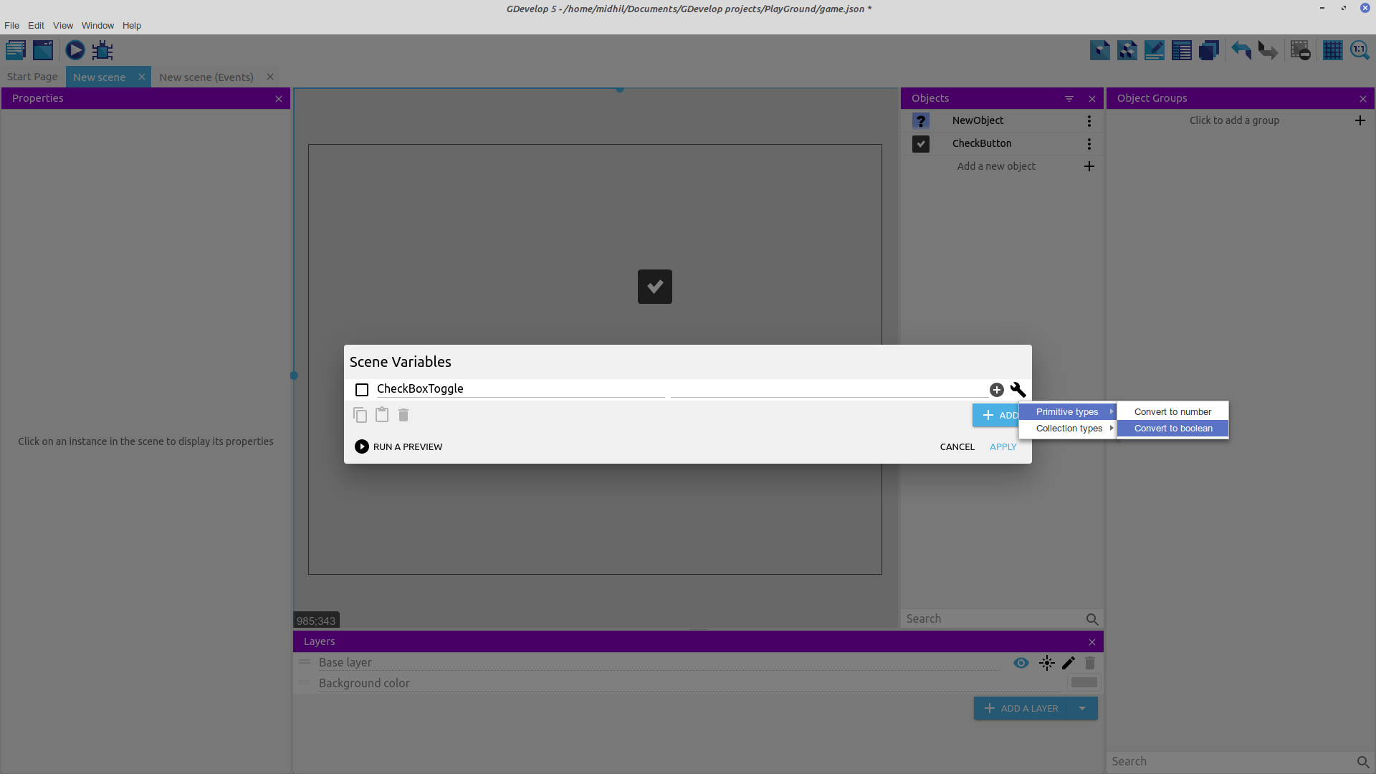Screen dimensions: 1376x774
Task: Choose Convert to boolean menu entry
Action: point(1172,429)
